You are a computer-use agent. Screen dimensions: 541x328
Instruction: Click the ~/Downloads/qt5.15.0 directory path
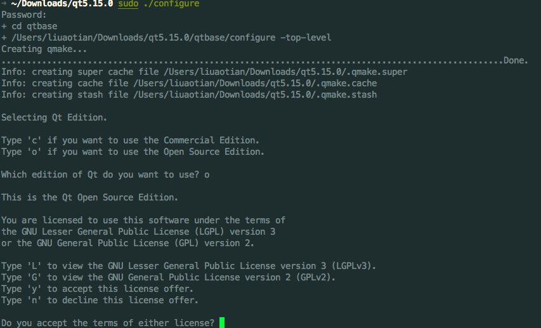click(x=62, y=4)
